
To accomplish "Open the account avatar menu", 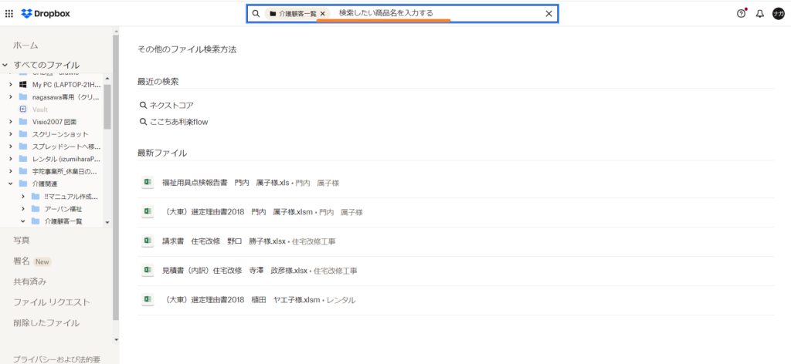I will click(778, 13).
